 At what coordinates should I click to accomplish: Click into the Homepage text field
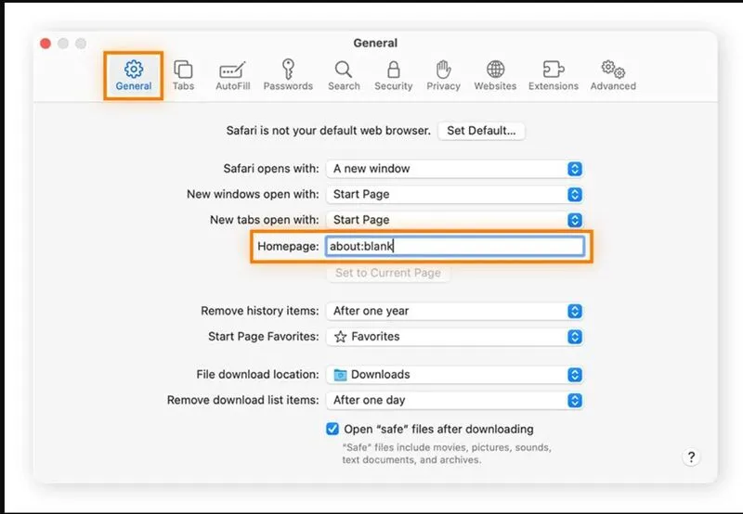click(x=455, y=246)
